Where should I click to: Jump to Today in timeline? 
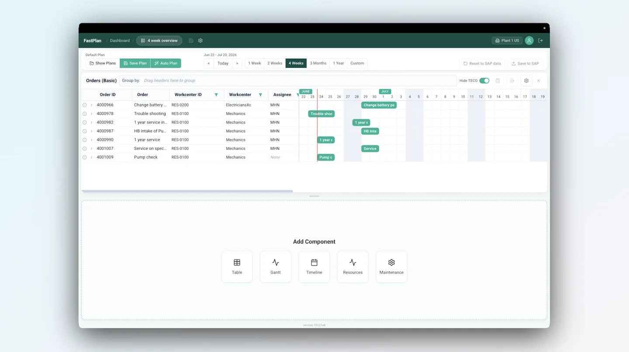tap(223, 63)
